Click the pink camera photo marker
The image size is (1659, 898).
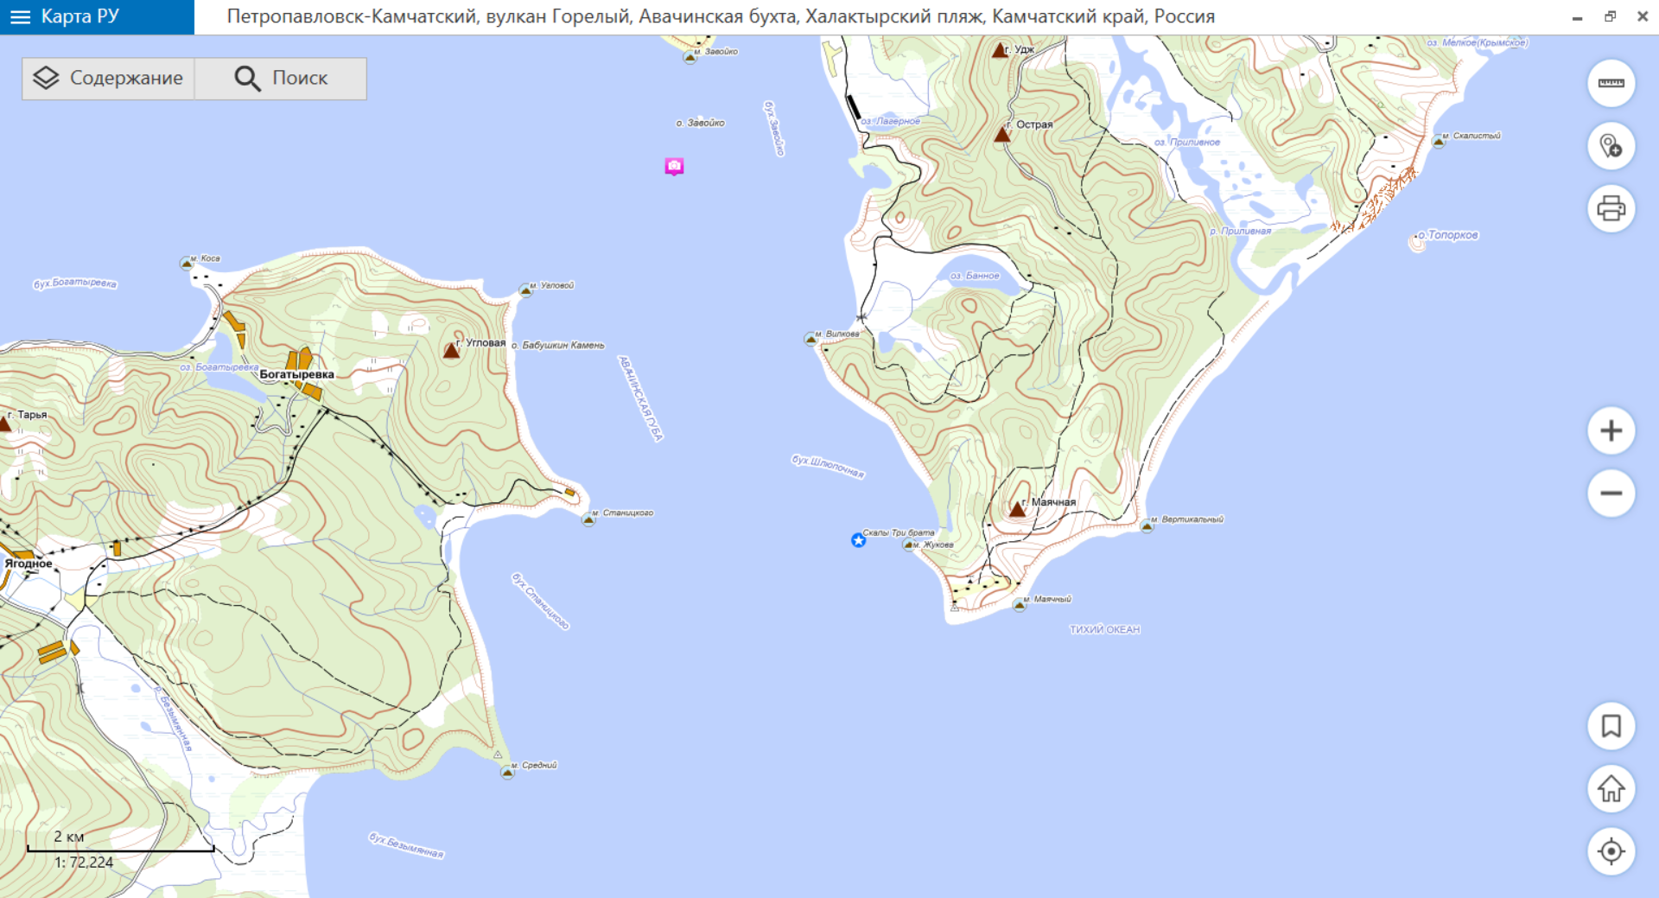674,166
